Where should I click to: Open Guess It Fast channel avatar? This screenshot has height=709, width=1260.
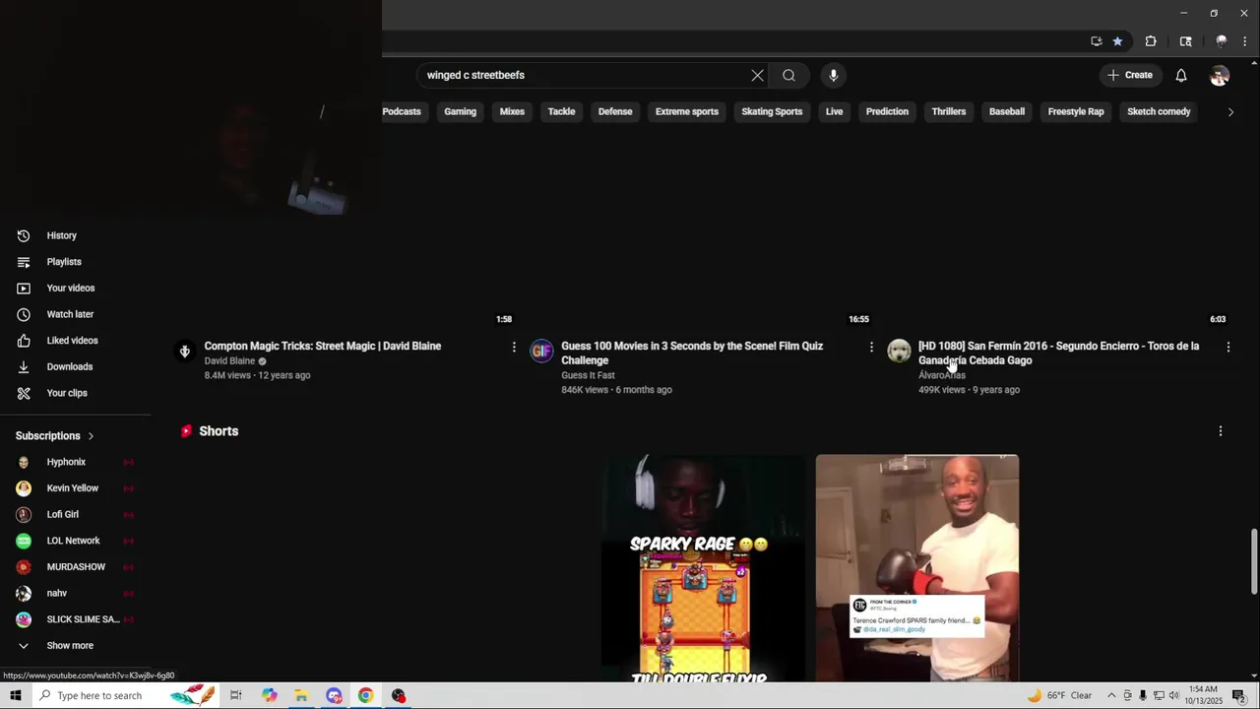pyautogui.click(x=542, y=351)
